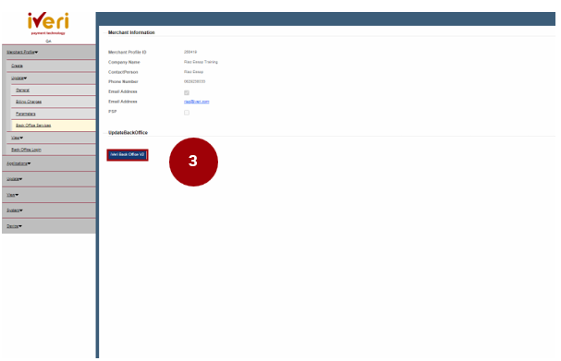Toggle the checkbox beside the first Email Address

[x=187, y=92]
